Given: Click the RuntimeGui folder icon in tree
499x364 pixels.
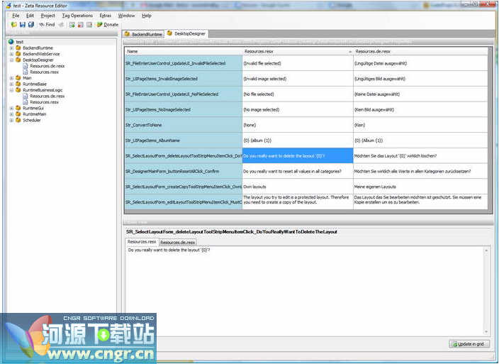Looking at the screenshot, I should point(18,108).
